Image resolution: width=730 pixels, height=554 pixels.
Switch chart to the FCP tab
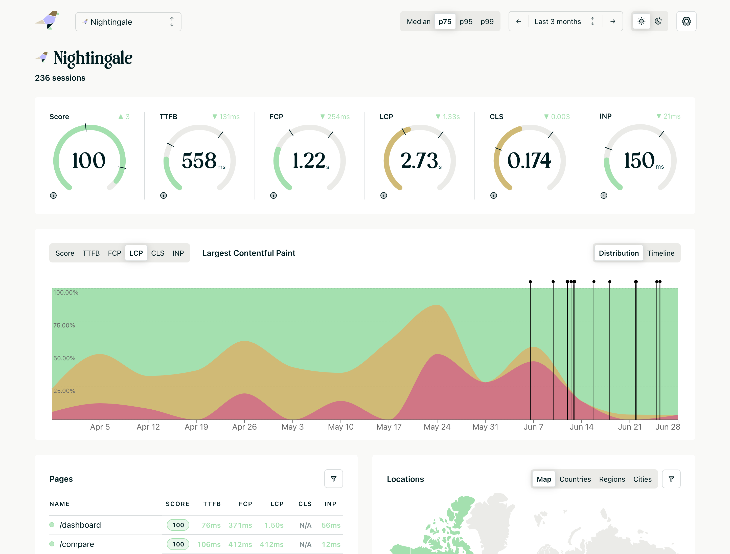click(115, 253)
